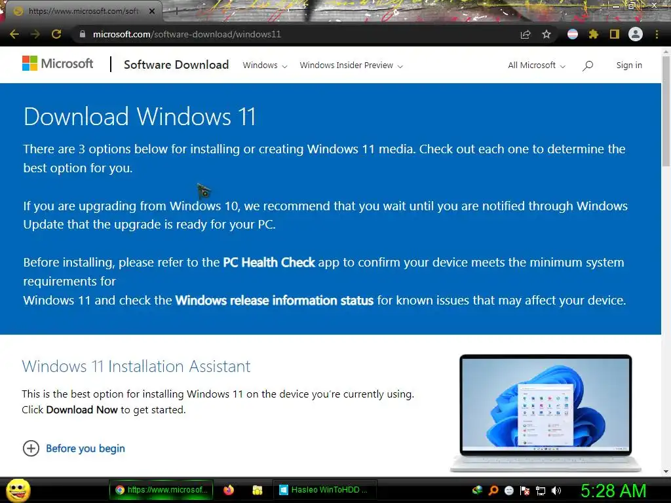Select the microsoft.com browser tab
671x503 pixels.
pyautogui.click(x=83, y=11)
